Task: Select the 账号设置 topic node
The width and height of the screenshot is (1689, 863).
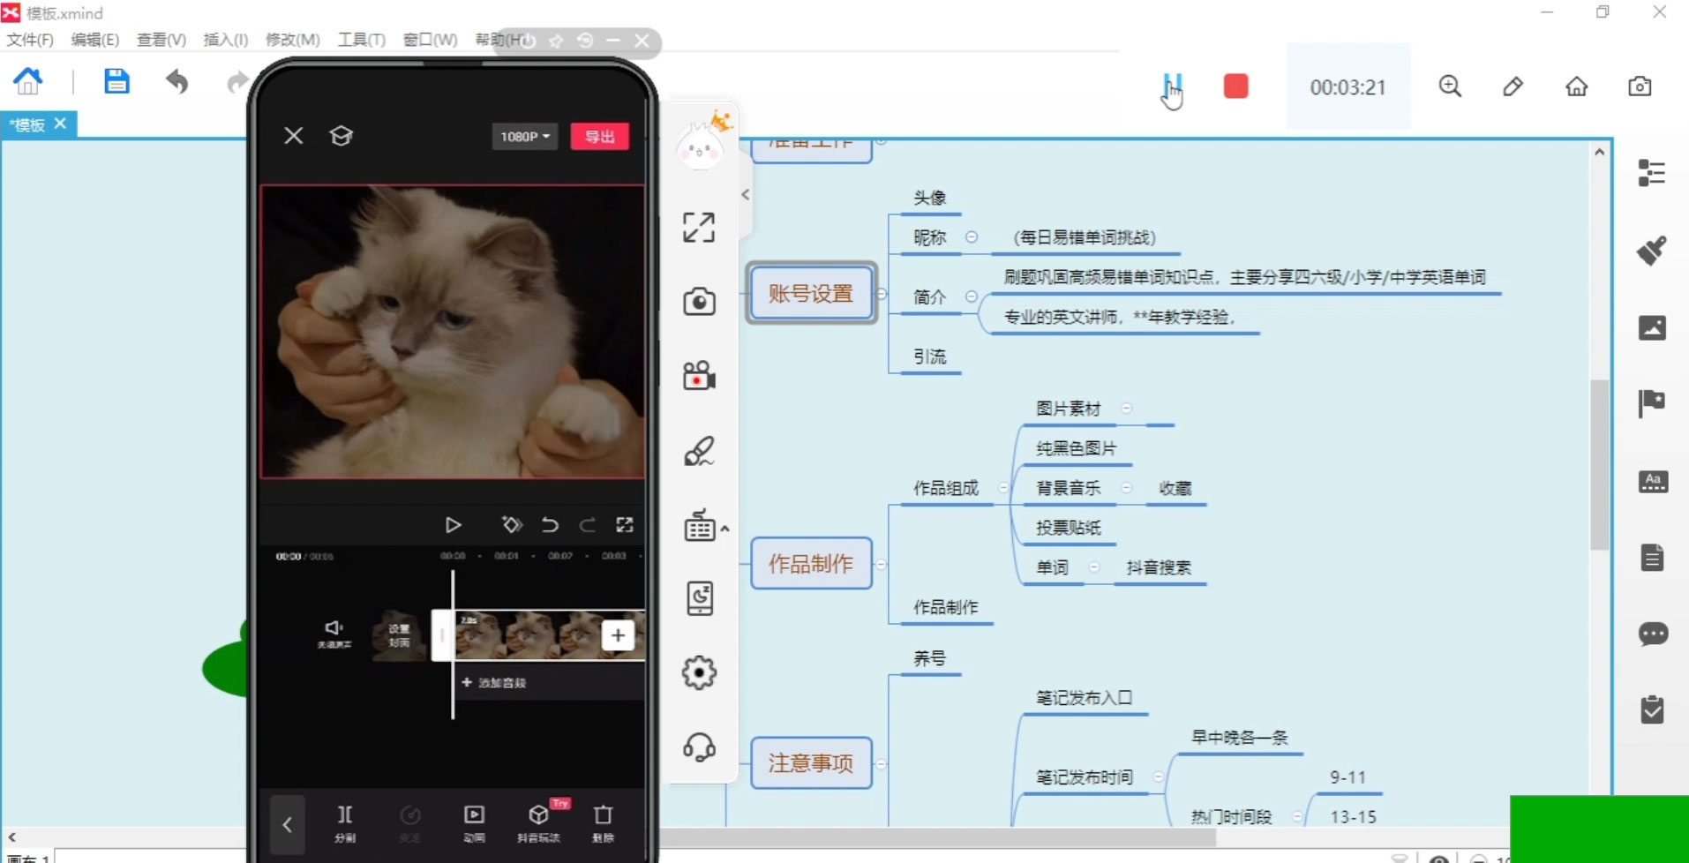Action: click(x=811, y=294)
